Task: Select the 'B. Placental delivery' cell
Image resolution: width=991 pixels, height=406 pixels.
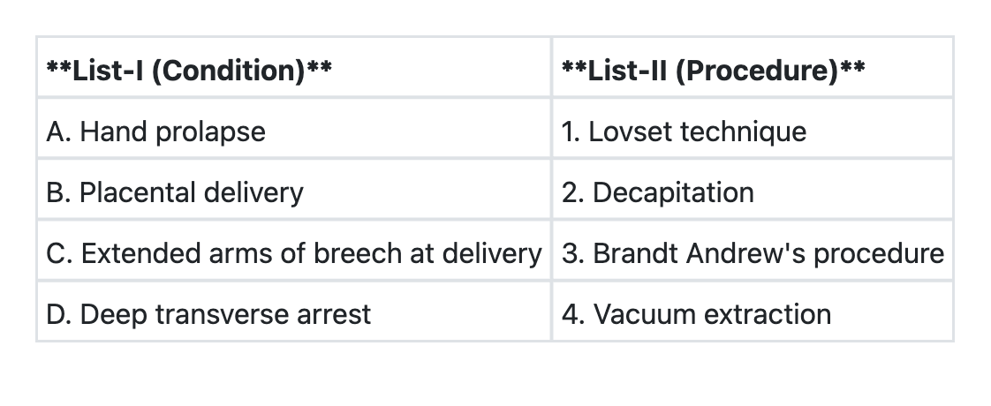Action: [x=174, y=192]
